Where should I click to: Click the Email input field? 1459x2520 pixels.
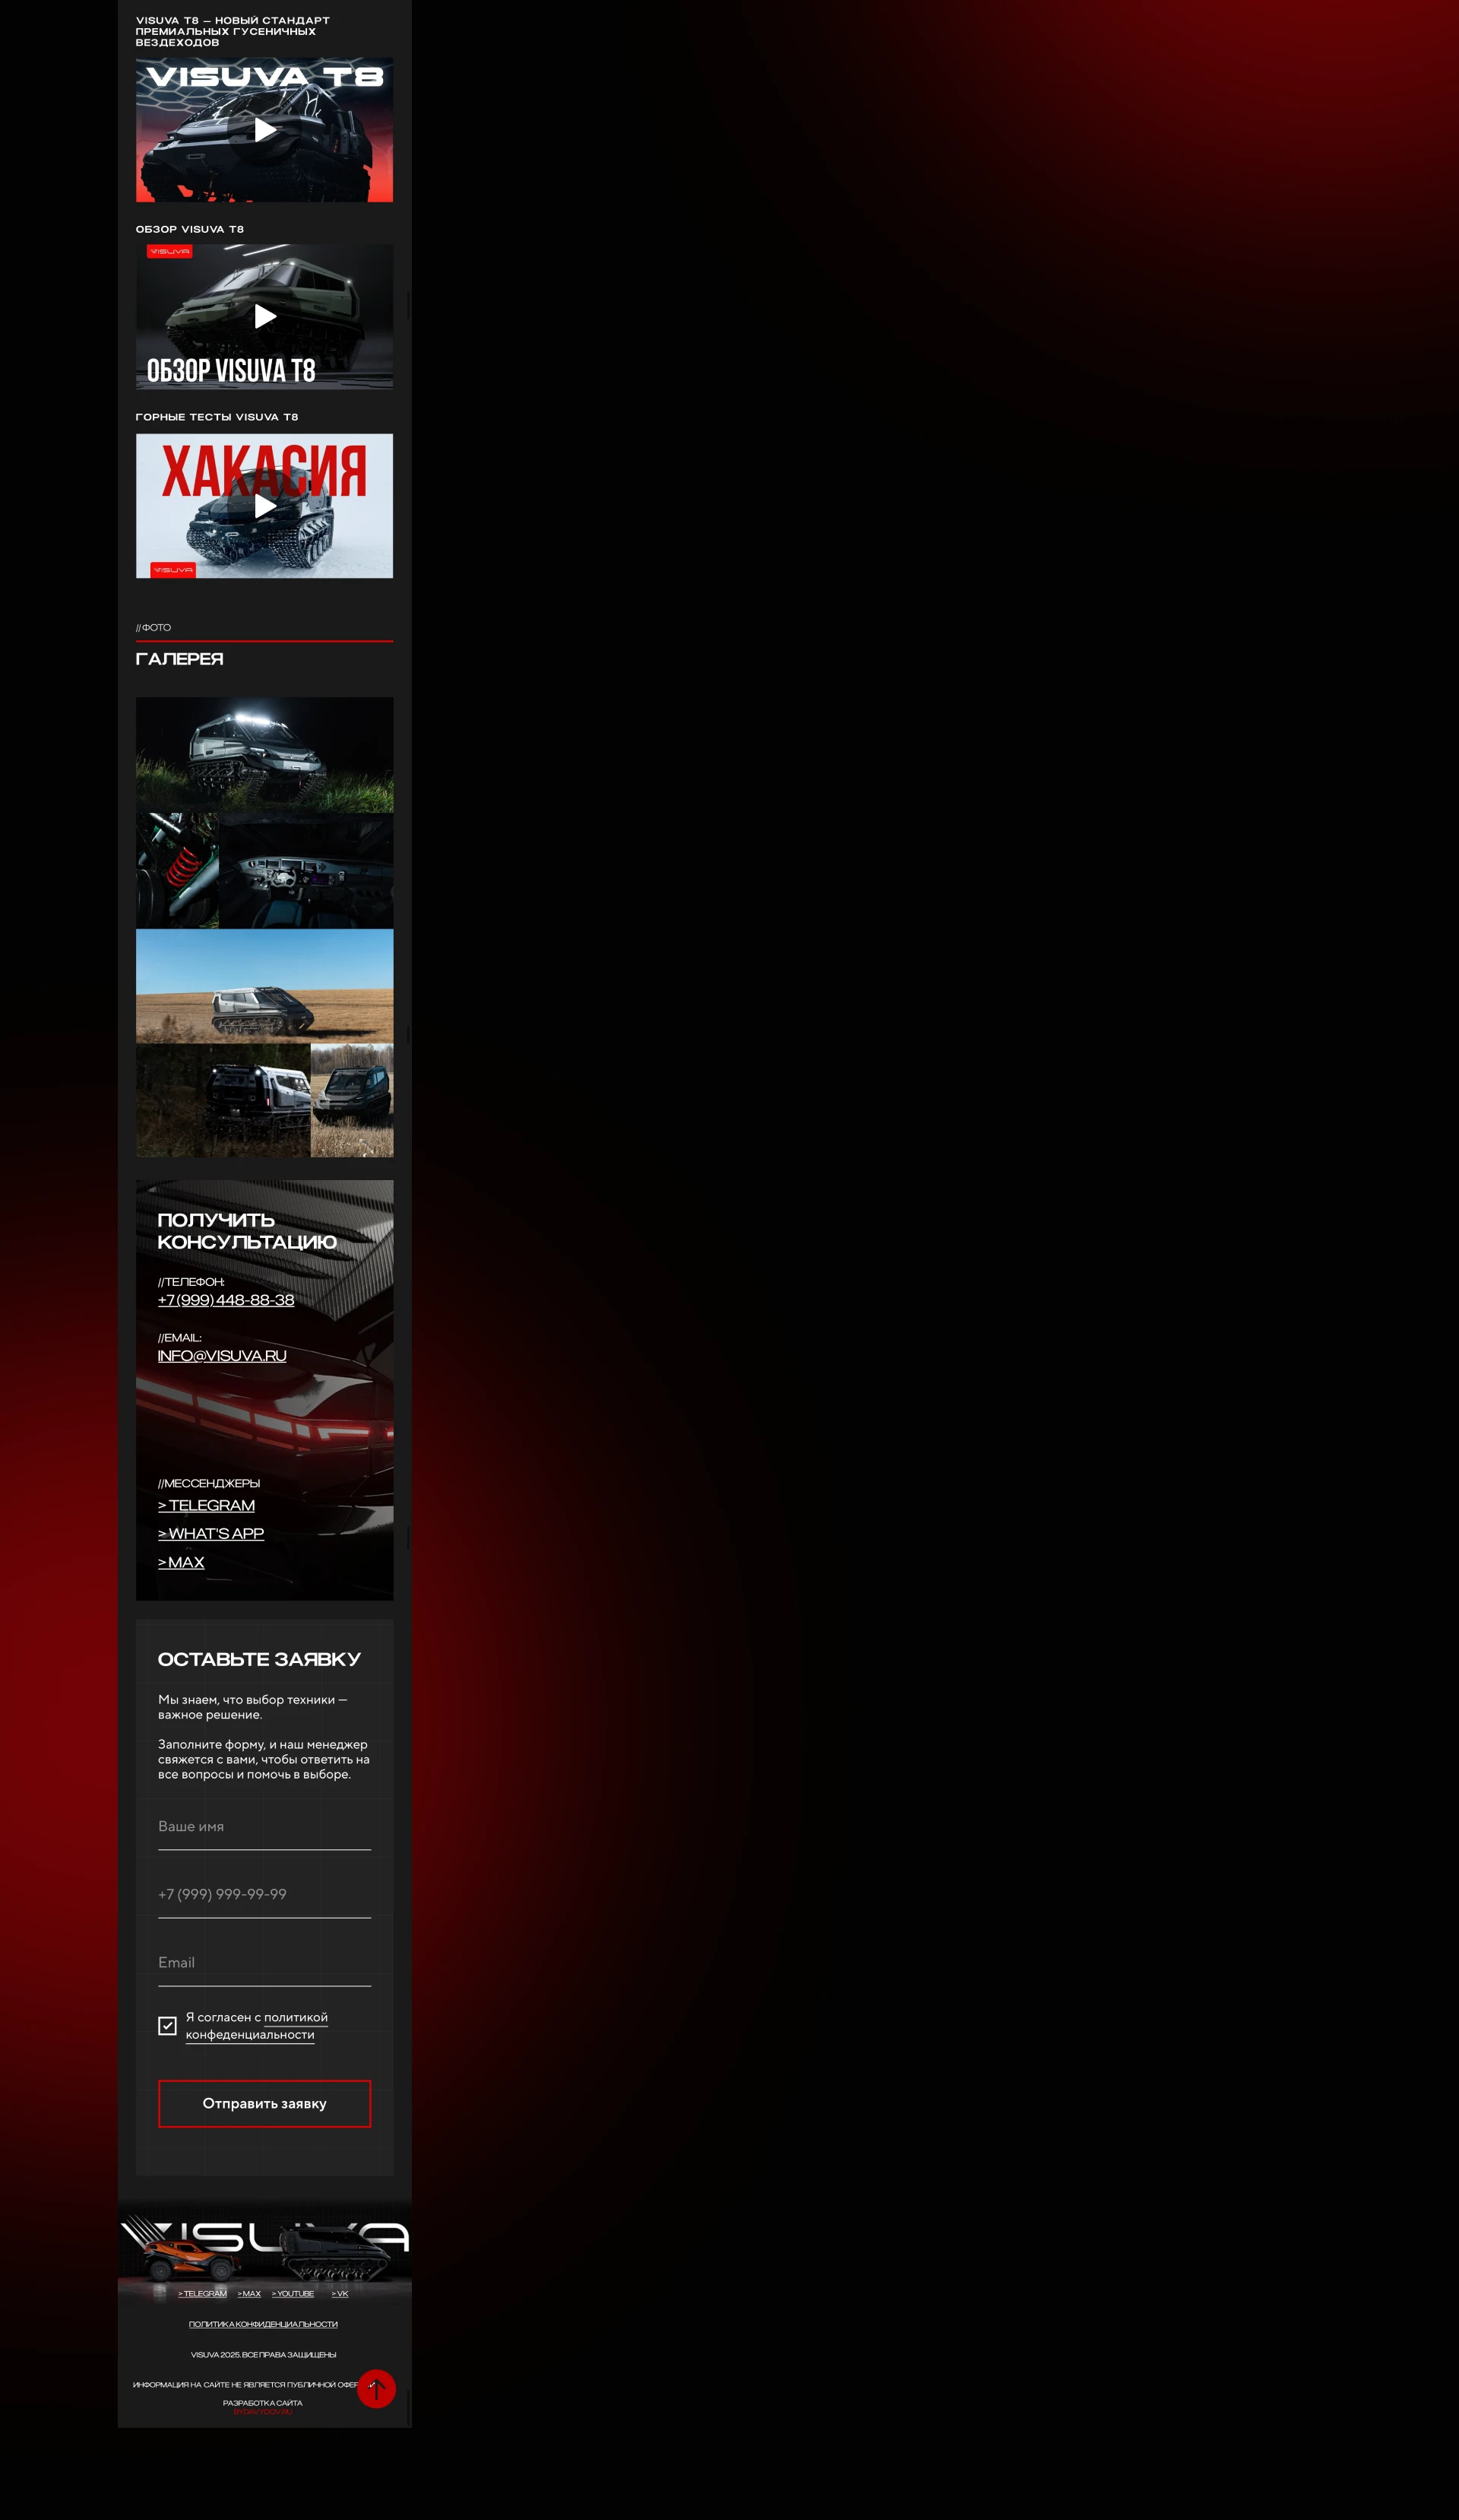point(264,1963)
